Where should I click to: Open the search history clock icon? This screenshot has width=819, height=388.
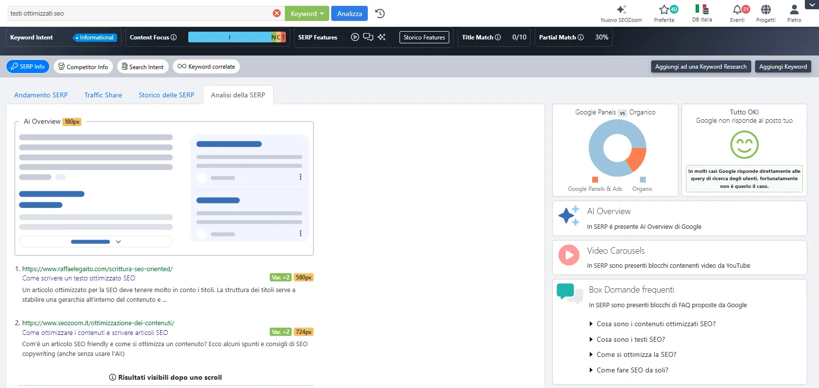[380, 14]
